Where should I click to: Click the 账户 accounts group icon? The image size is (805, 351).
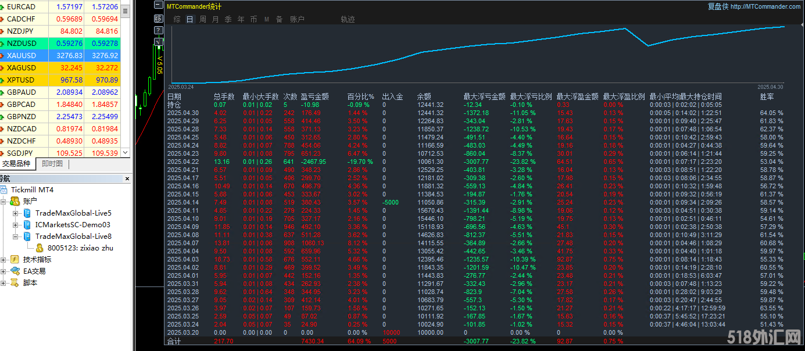[15, 201]
